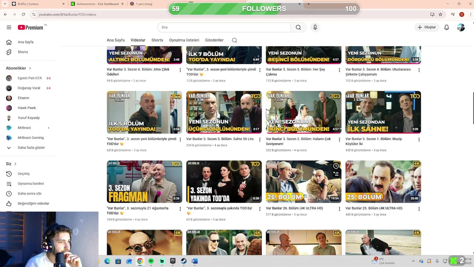Open Microsoft Word from the taskbar

coord(194,261)
